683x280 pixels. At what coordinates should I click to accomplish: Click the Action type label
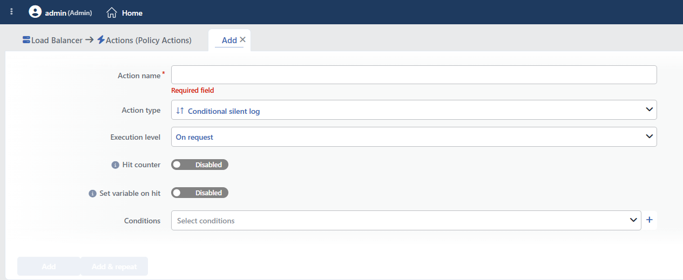[141, 110]
